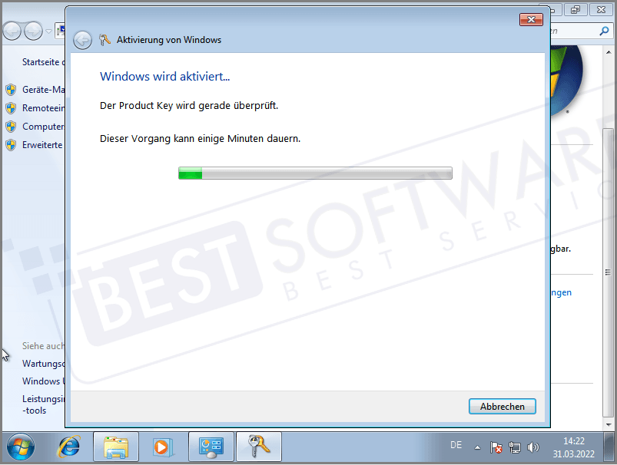617x465 pixels.
Task: Cancel activation with the Abbrechen button
Action: coord(502,406)
